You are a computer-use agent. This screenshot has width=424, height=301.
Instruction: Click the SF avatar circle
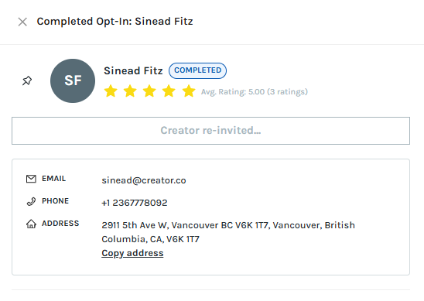(x=73, y=80)
